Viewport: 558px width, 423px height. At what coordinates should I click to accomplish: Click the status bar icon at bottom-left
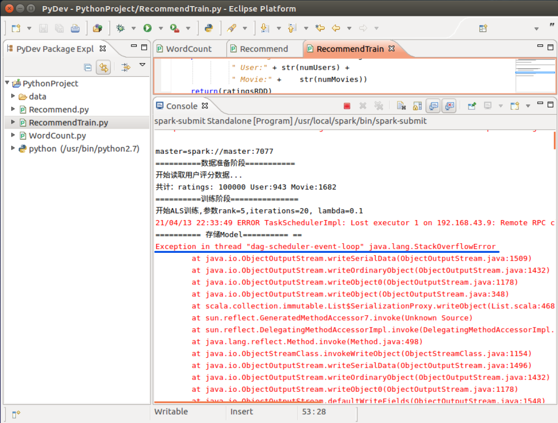(16, 414)
